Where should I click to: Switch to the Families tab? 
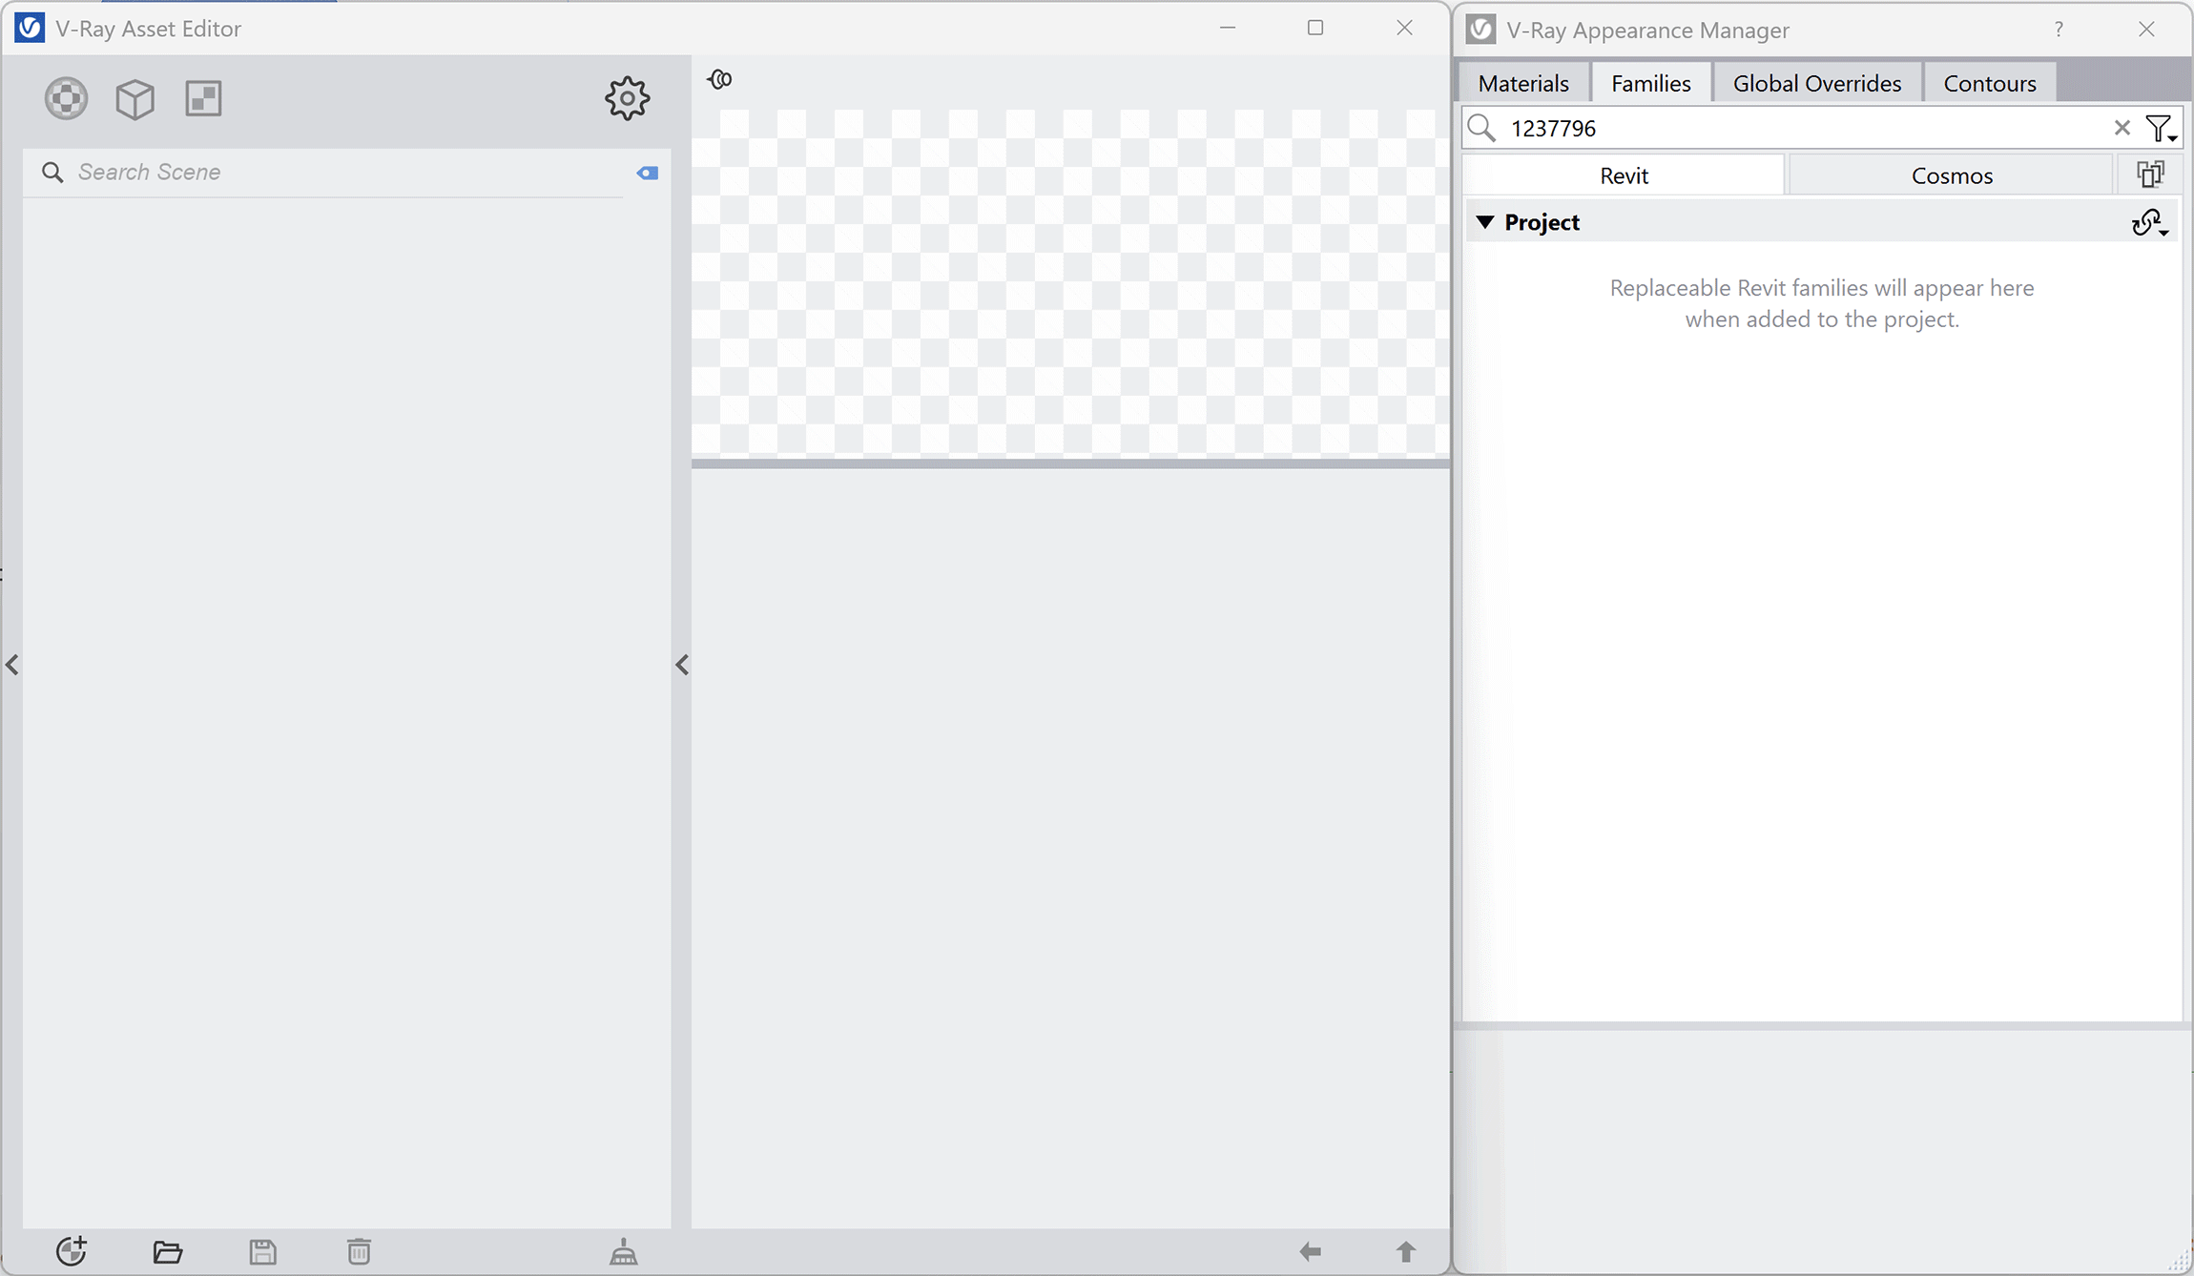click(x=1651, y=83)
